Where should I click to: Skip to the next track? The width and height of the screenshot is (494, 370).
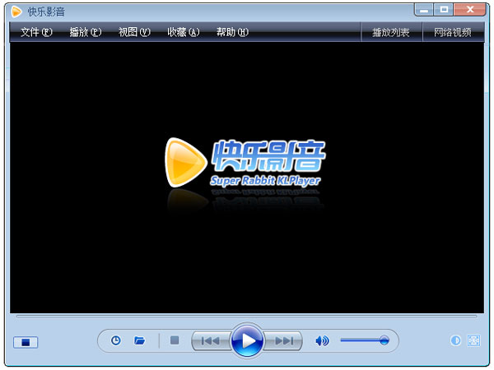click(x=284, y=340)
